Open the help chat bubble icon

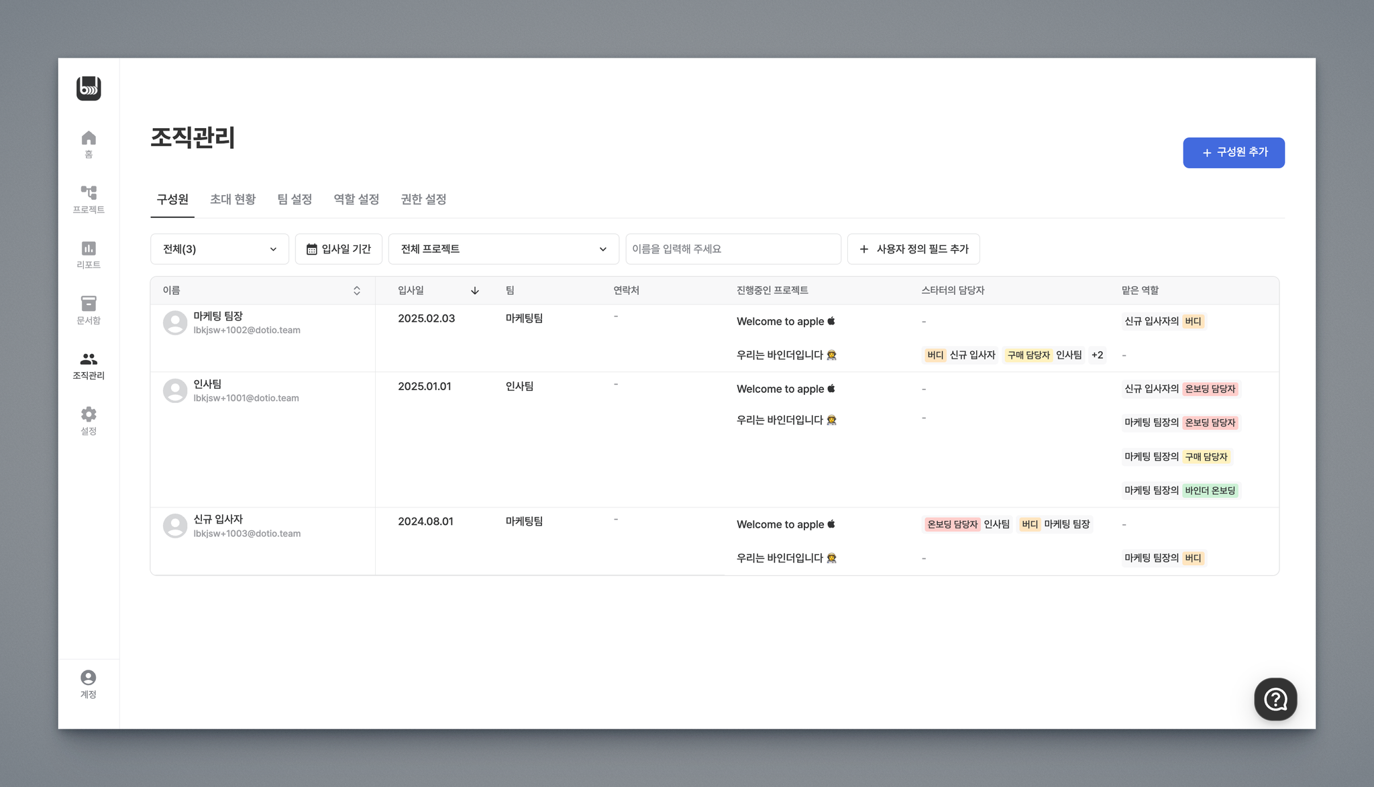(1275, 699)
